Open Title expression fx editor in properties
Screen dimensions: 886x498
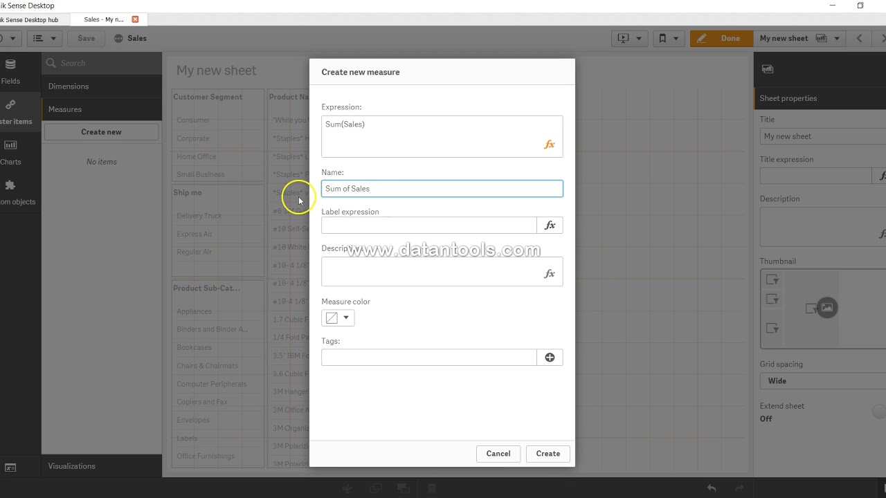point(881,176)
